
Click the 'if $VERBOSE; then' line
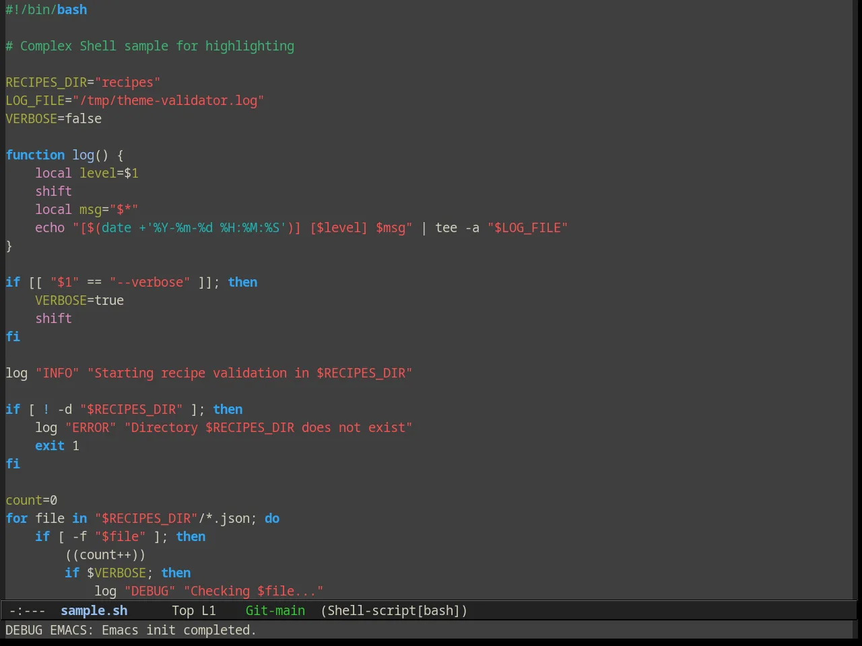(127, 573)
